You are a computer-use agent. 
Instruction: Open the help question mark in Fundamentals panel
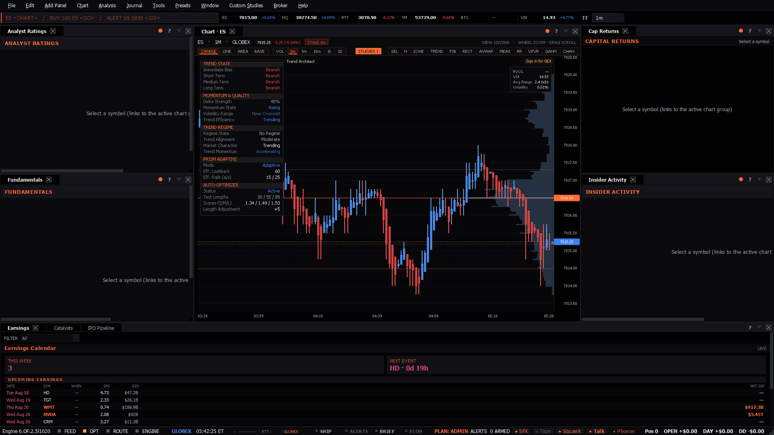click(169, 180)
